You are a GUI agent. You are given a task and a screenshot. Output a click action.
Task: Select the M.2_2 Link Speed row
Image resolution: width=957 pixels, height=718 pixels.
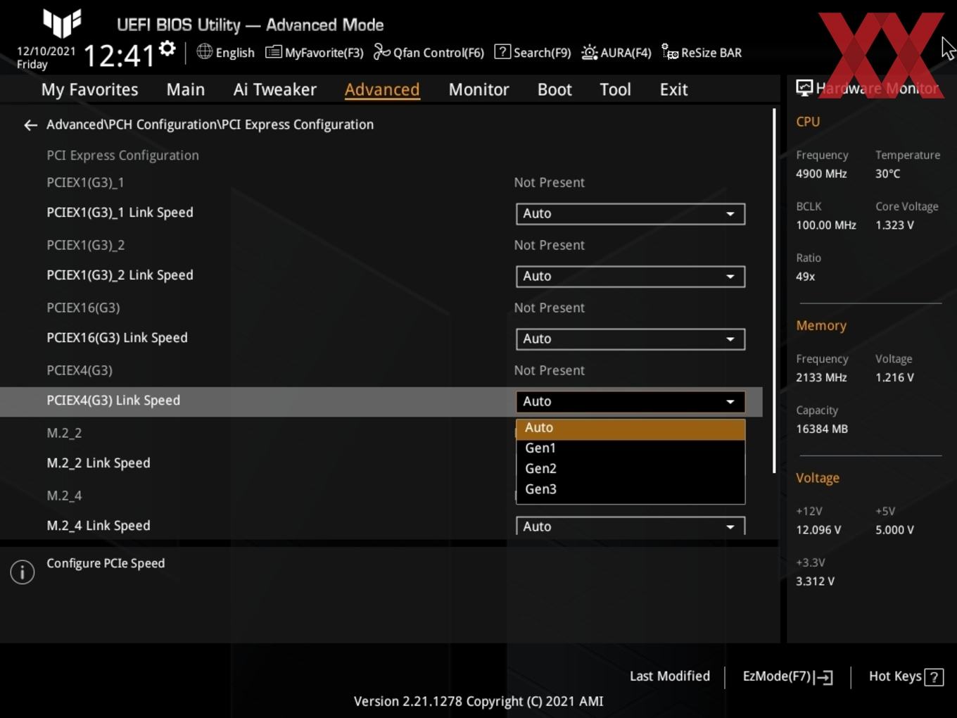[x=99, y=463]
